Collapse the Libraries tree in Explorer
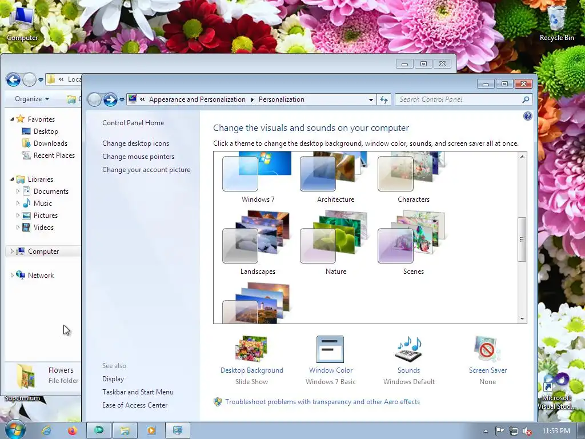The image size is (585, 439). tap(12, 179)
